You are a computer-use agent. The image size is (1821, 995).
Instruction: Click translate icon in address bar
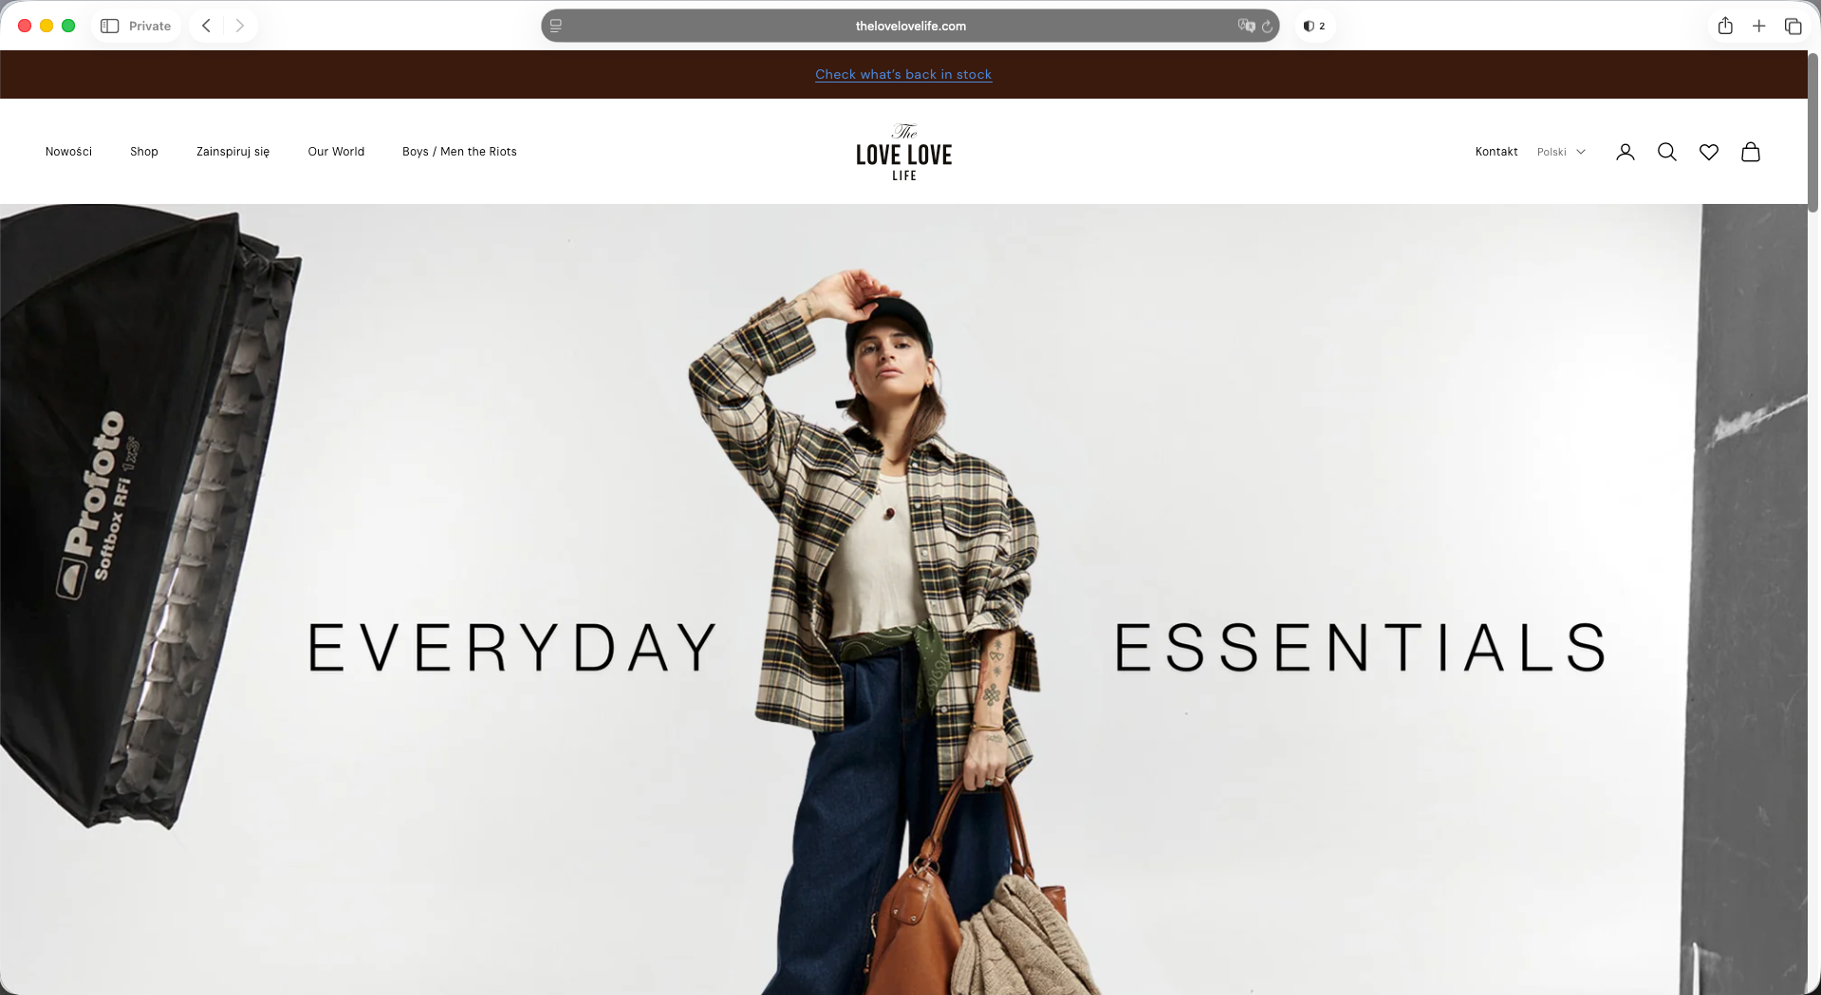click(1246, 26)
